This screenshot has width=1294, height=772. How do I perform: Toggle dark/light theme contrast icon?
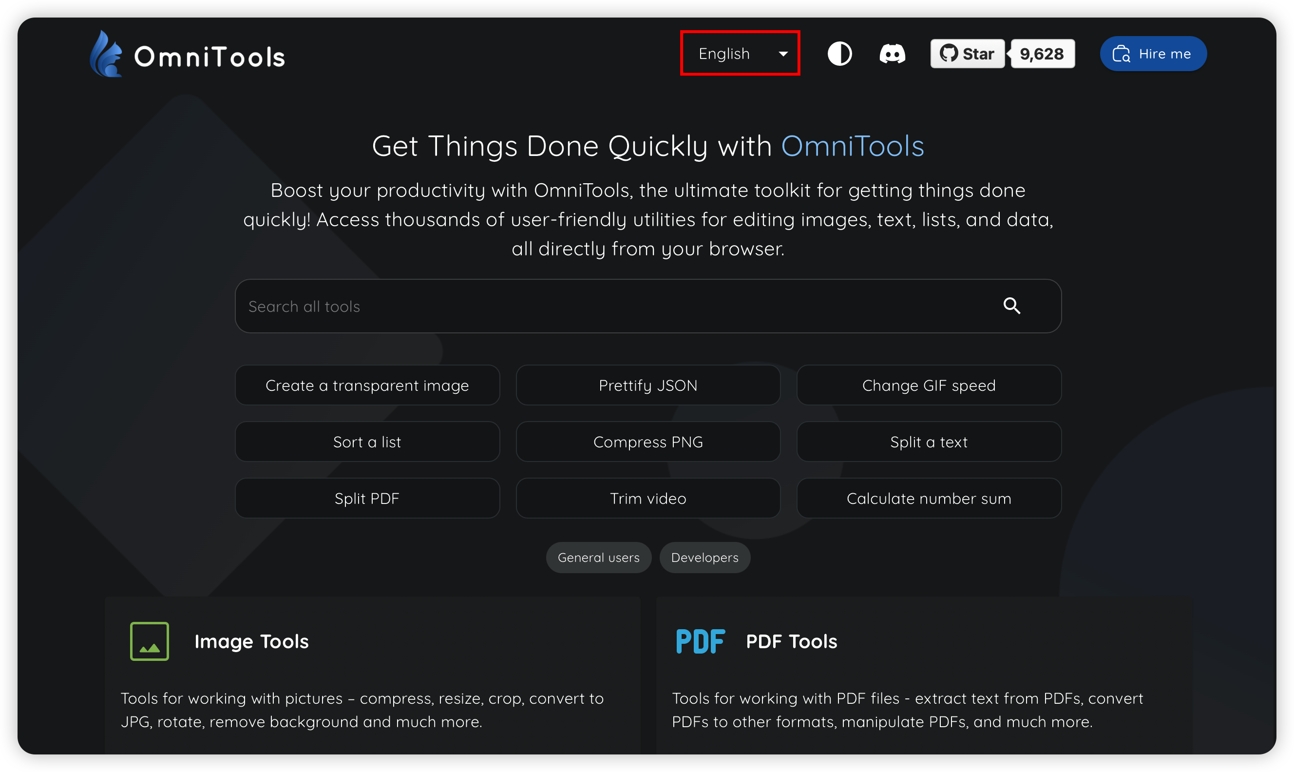839,54
